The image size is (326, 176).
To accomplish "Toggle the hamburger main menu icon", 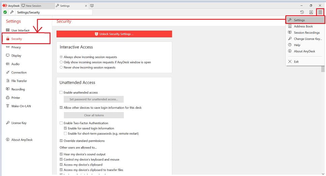I will (x=320, y=12).
